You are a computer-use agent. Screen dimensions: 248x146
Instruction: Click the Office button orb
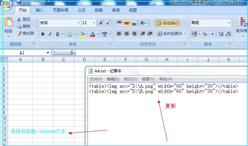coord(6,5)
